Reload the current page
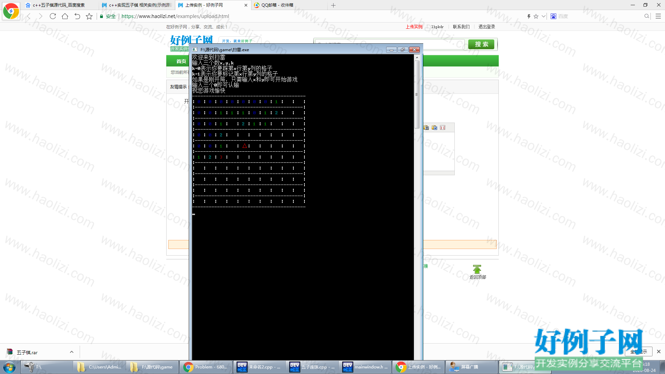This screenshot has height=374, width=665. 53,16
